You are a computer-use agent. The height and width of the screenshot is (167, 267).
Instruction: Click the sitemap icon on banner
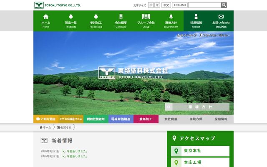(179, 35)
